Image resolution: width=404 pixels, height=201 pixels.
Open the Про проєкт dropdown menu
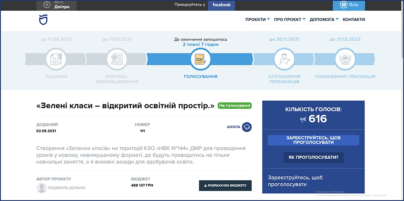pyautogui.click(x=290, y=19)
